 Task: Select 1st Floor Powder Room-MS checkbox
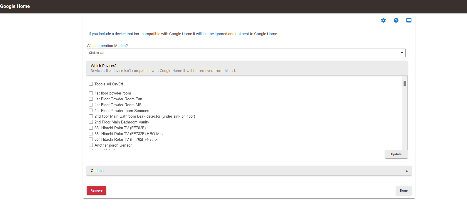coord(91,105)
